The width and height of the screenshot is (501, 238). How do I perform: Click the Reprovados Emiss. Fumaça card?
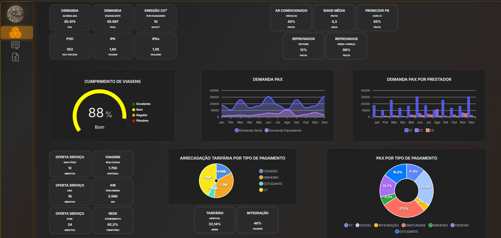coord(346,46)
